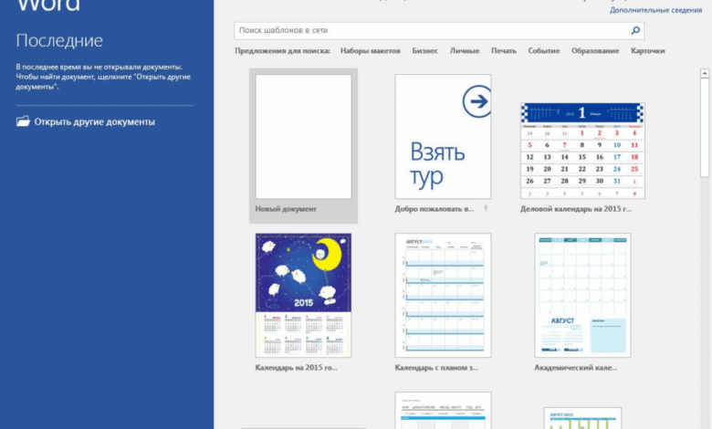Pick the 'Карточки' template category
The image size is (712, 429).
pos(647,51)
